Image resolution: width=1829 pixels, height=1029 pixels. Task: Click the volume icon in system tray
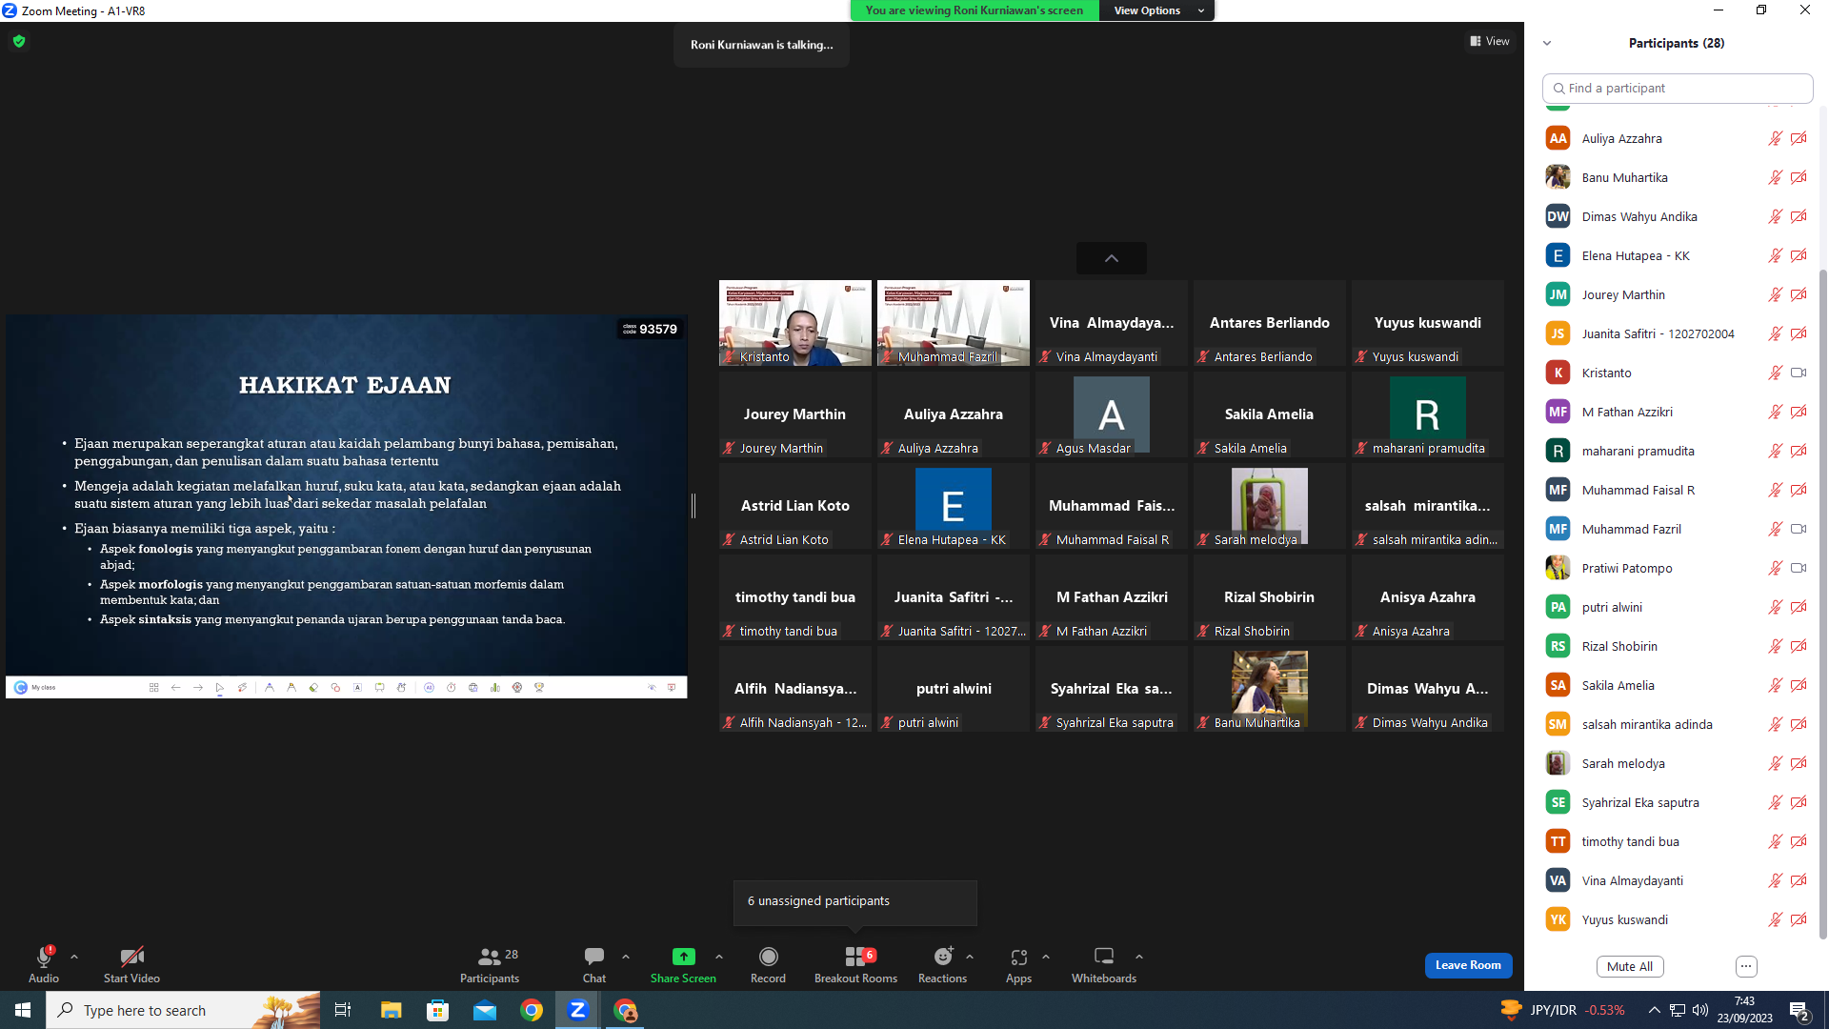point(1700,1010)
